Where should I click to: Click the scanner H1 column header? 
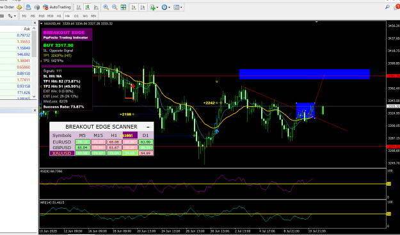pos(114,136)
